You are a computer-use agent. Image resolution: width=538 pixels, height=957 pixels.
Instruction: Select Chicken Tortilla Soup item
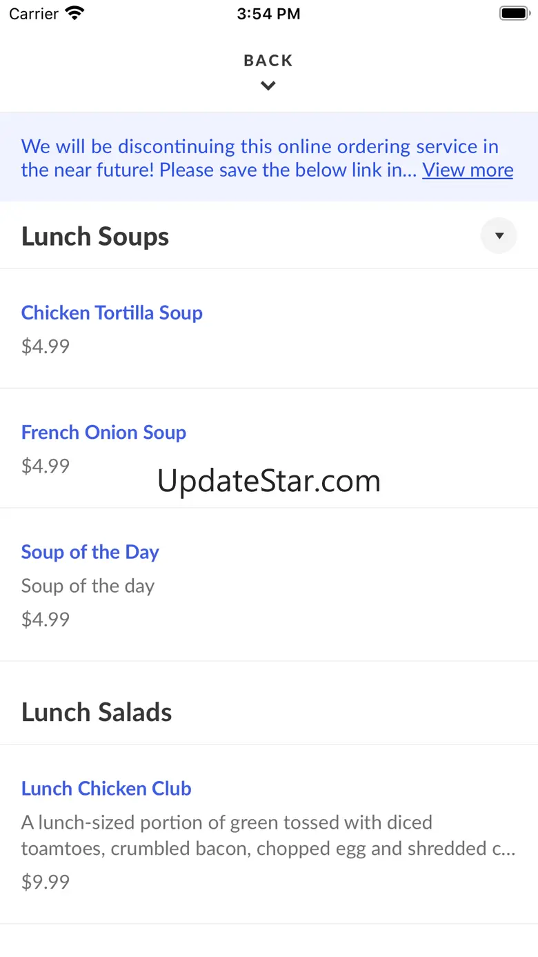point(112,313)
